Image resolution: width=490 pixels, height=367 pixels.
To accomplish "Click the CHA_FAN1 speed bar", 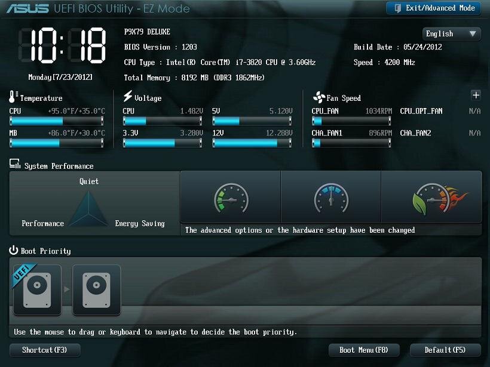I will [x=351, y=143].
